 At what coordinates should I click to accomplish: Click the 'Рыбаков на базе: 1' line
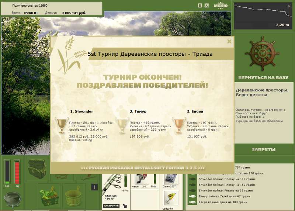[250, 117]
